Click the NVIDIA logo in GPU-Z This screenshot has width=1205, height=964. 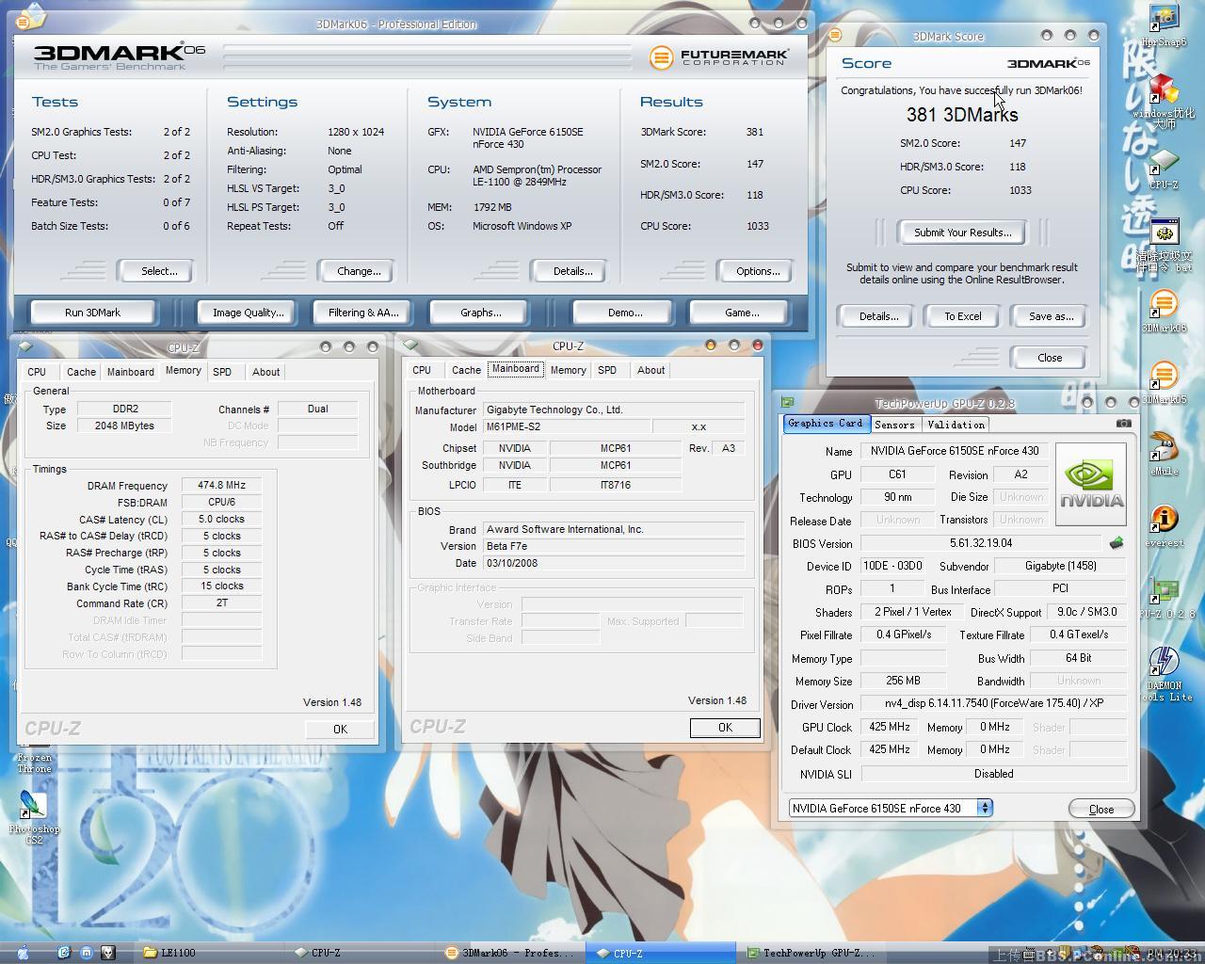point(1091,484)
